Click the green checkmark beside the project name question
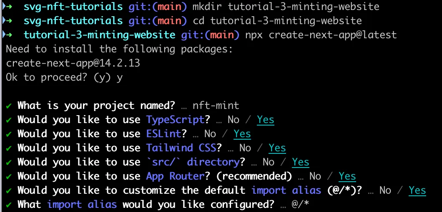This screenshot has height=212, width=442. pos(9,106)
